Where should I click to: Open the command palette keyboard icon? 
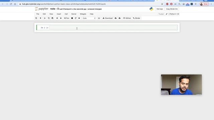(x=99, y=18)
